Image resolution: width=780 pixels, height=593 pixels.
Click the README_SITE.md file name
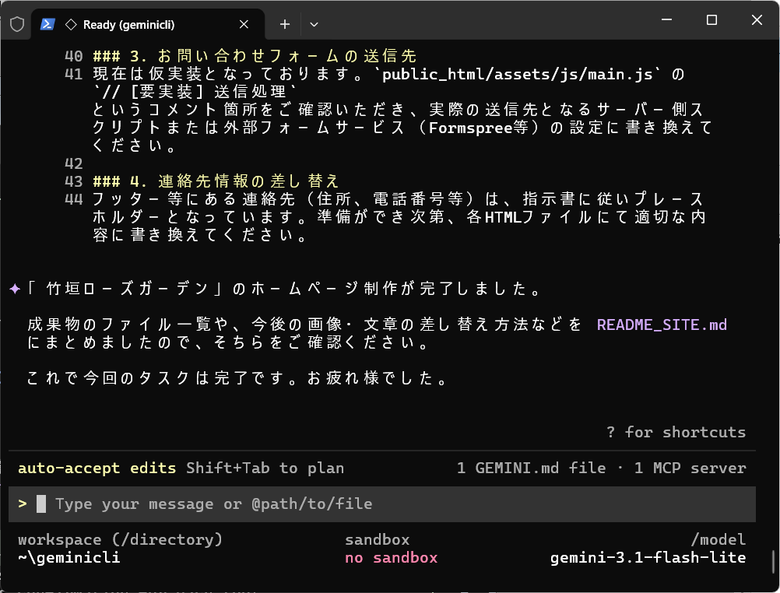click(662, 325)
